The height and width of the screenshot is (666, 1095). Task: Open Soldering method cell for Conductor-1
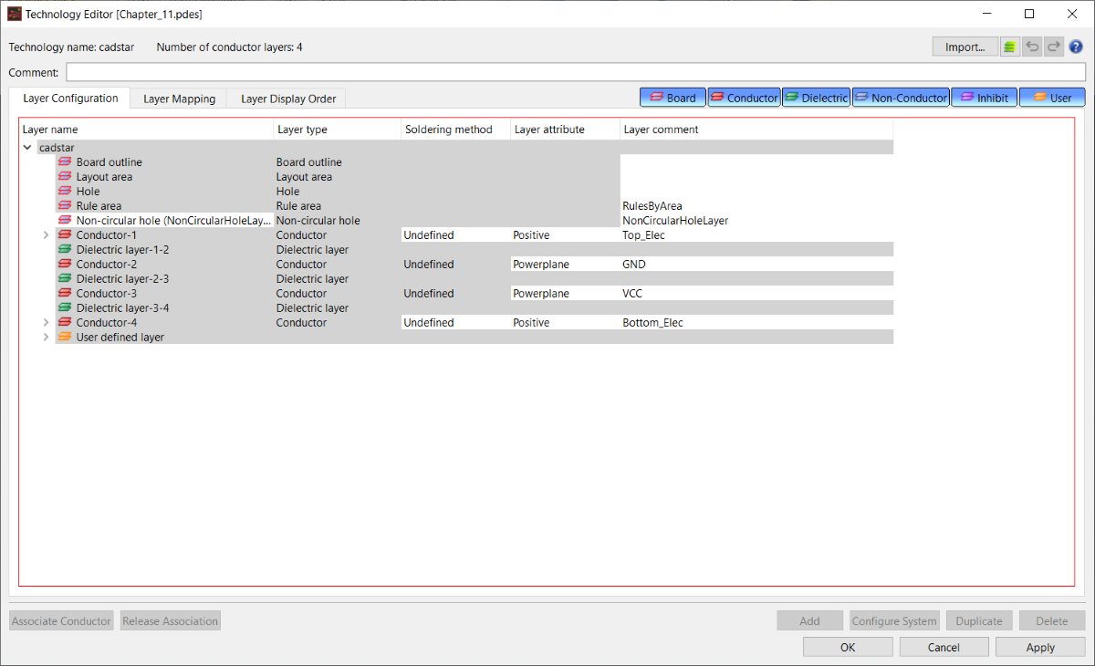pos(455,235)
